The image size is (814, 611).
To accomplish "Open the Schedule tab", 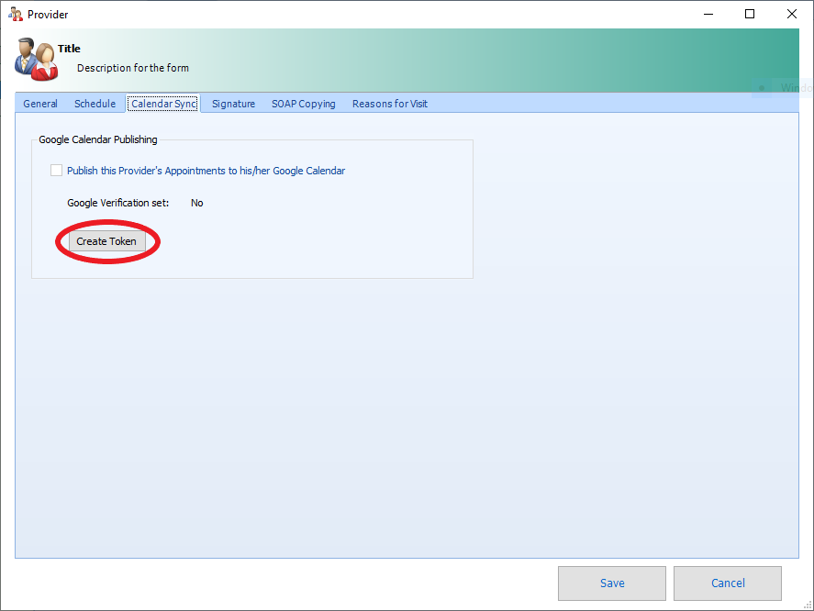I will 95,104.
